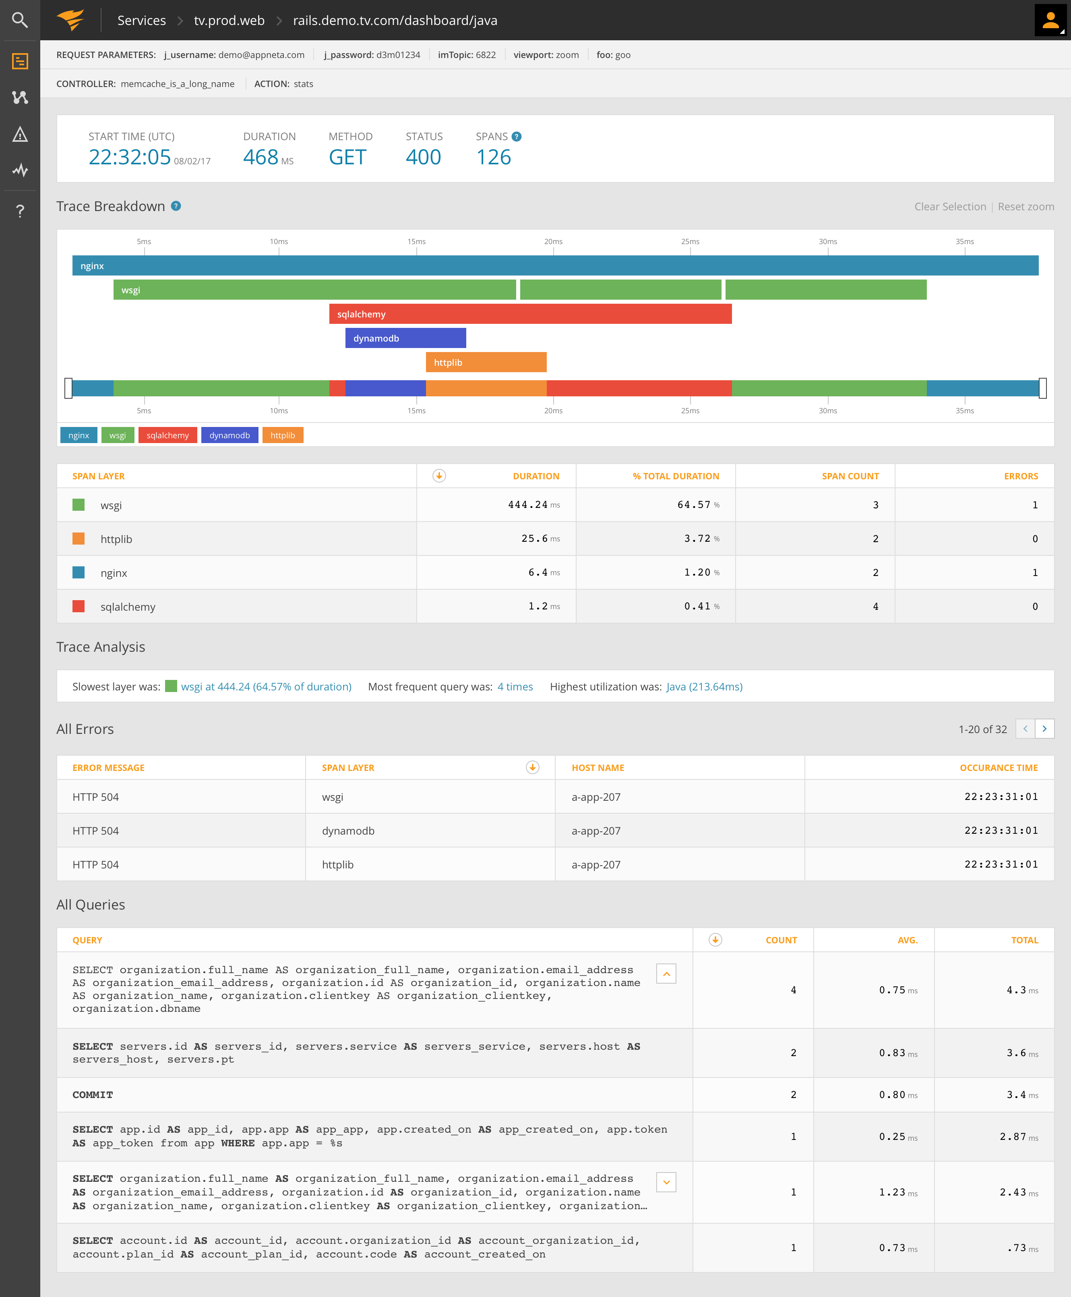
Task: Navigate to Services breadcrumb
Action: pyautogui.click(x=141, y=21)
